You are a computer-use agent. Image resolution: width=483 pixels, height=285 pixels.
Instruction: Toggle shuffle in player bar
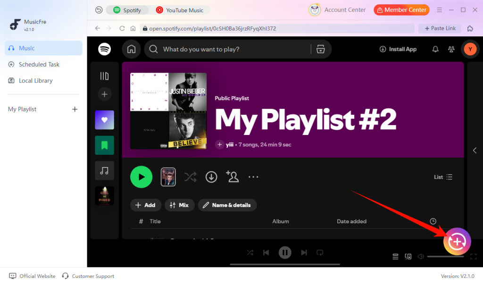tap(250, 252)
